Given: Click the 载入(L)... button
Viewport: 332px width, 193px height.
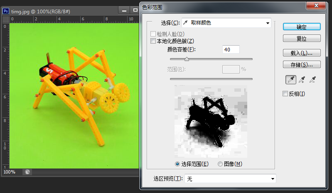Looking at the screenshot, I should pos(302,53).
